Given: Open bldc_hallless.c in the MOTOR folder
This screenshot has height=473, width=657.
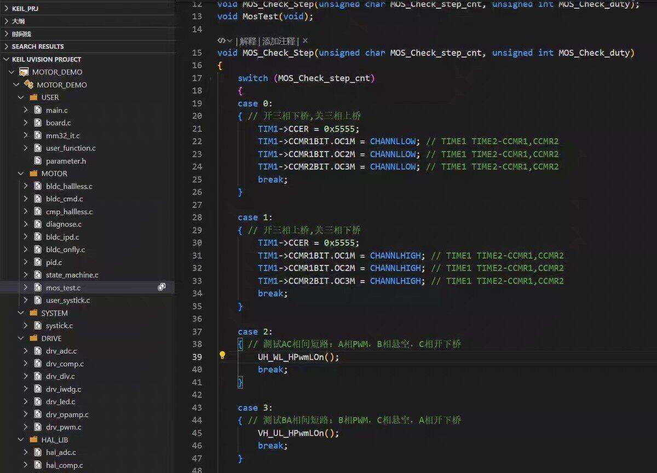Looking at the screenshot, I should 69,186.
